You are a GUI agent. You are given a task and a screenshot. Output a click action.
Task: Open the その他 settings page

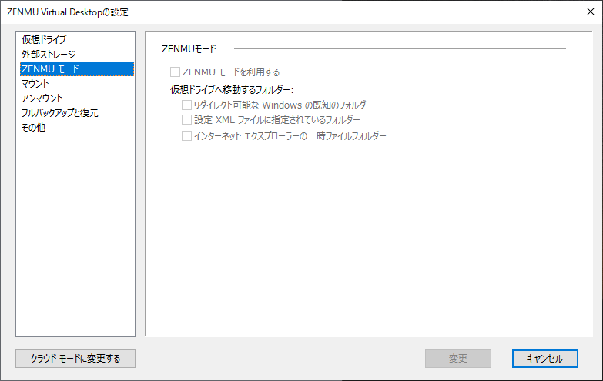pyautogui.click(x=76, y=127)
